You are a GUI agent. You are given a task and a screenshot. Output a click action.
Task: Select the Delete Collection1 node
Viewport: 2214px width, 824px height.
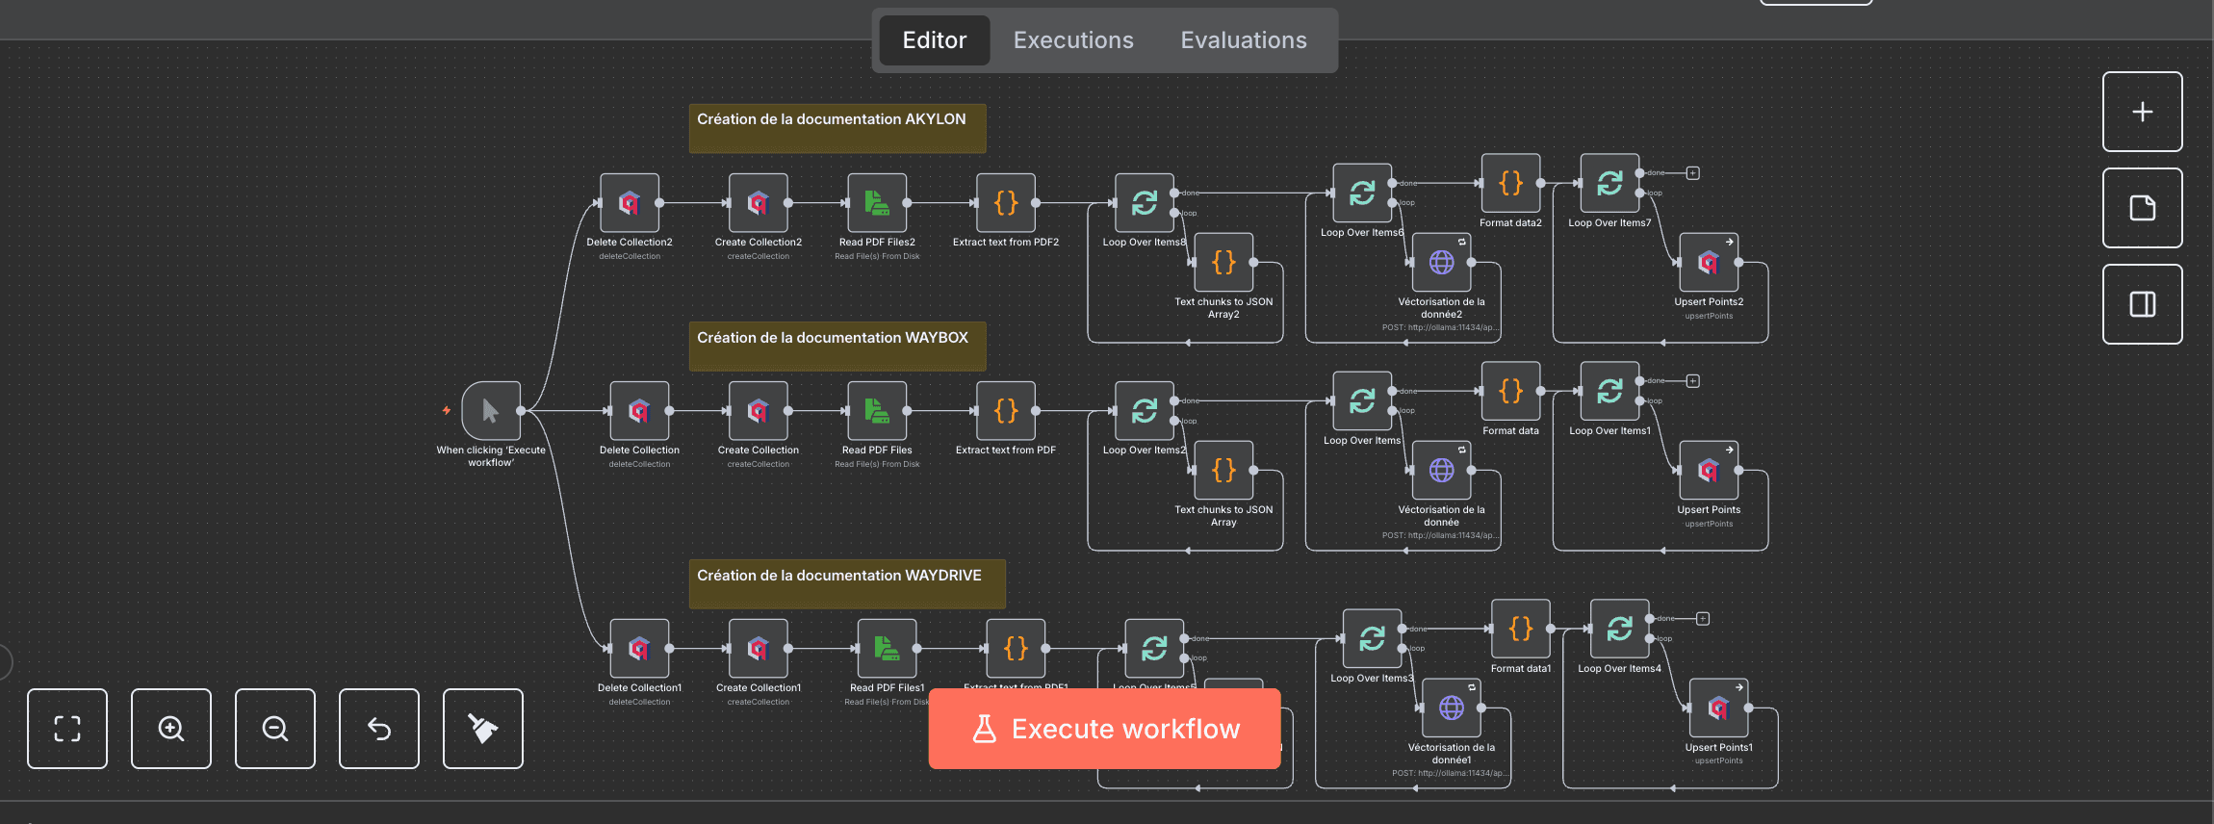pyautogui.click(x=639, y=649)
